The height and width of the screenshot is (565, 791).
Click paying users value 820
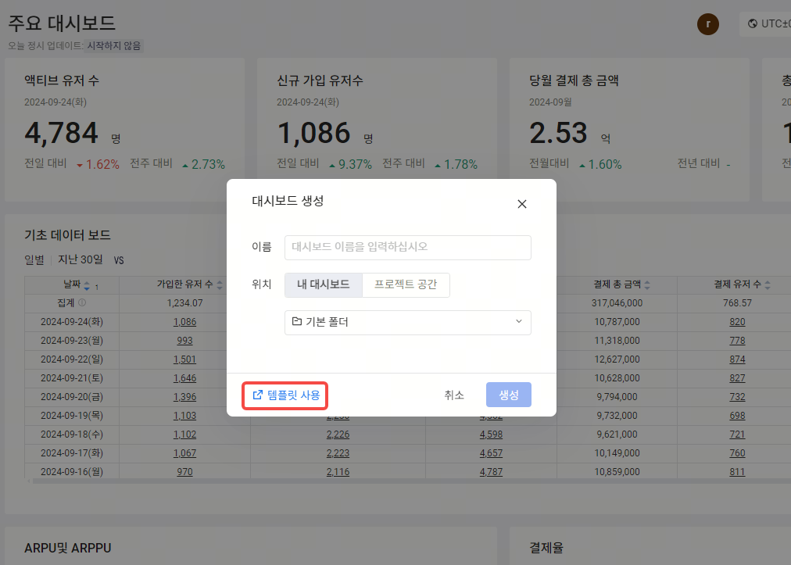coord(737,322)
